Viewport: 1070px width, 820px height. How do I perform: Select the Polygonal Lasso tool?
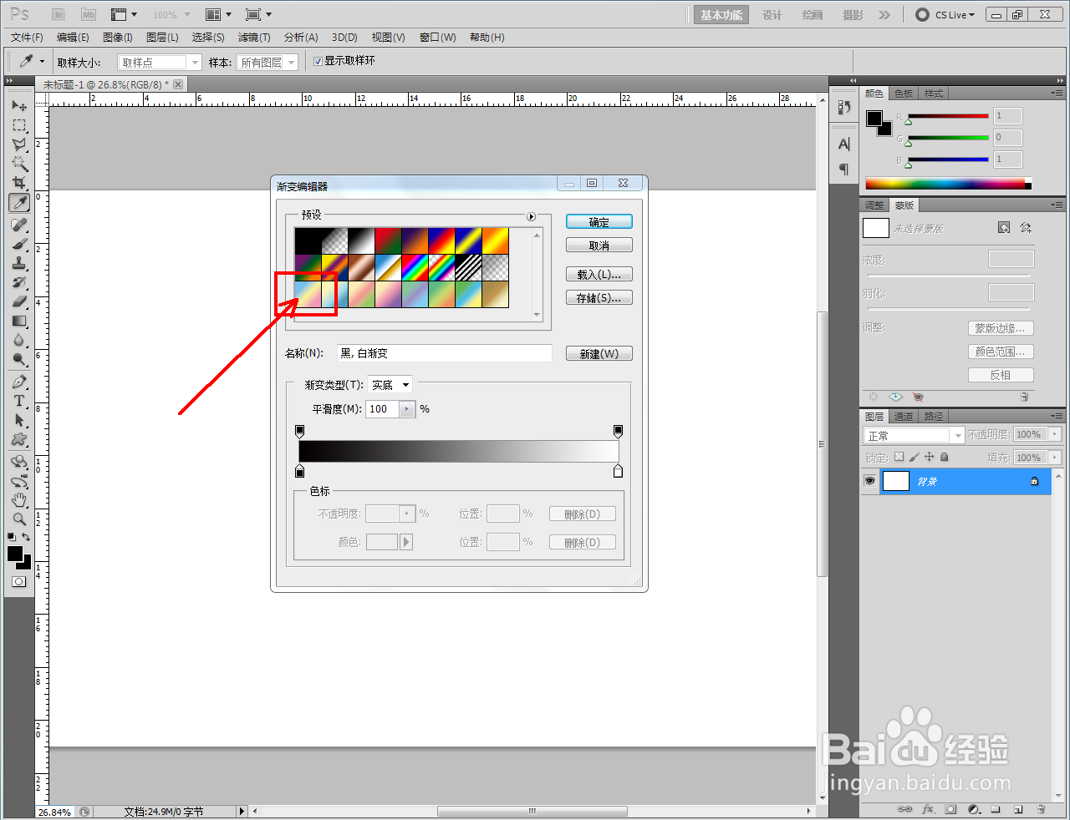19,144
